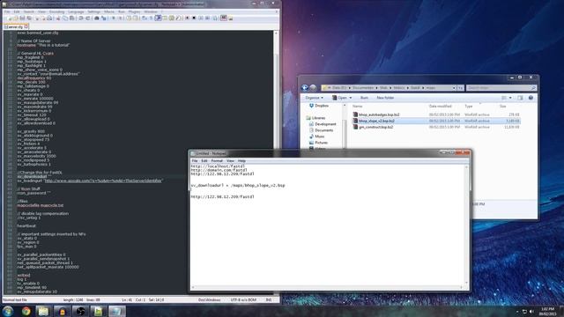The width and height of the screenshot is (564, 317).
Task: Select Pictures library in Explorer sidebar
Action: coord(318,143)
